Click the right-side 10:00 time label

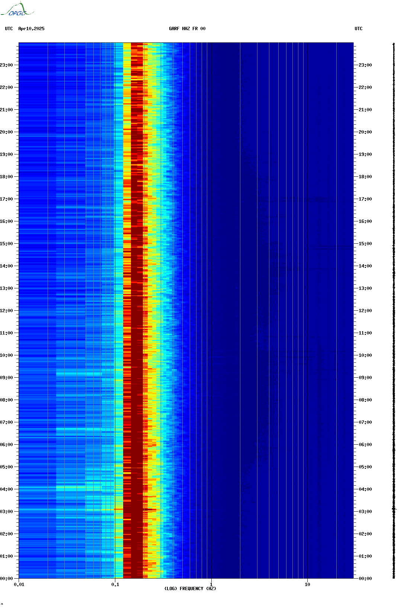point(365,355)
